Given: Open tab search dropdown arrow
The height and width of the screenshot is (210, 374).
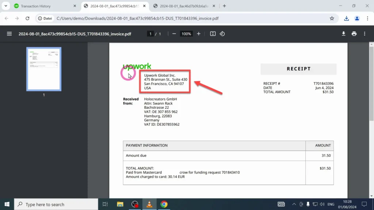Looking at the screenshot, I should coord(6,6).
